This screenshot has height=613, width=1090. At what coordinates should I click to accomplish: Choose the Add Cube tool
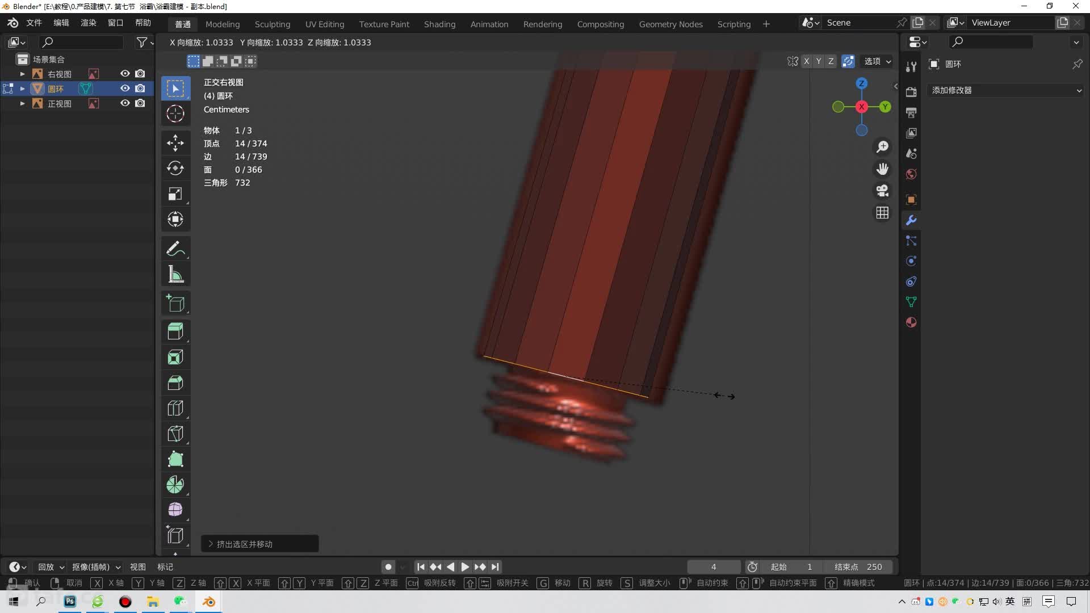click(175, 303)
